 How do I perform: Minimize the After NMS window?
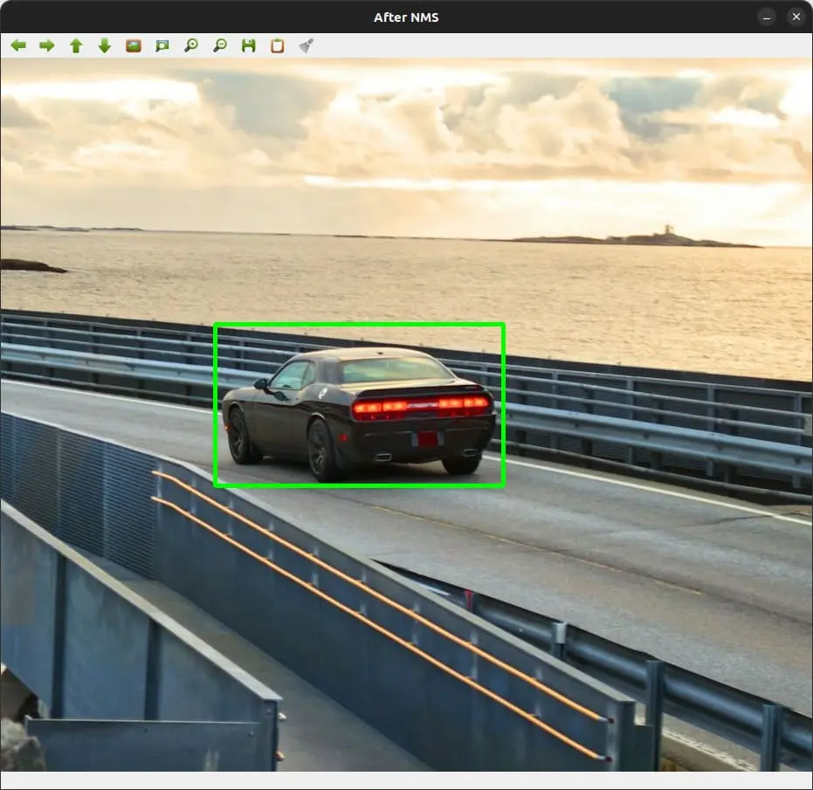click(767, 17)
